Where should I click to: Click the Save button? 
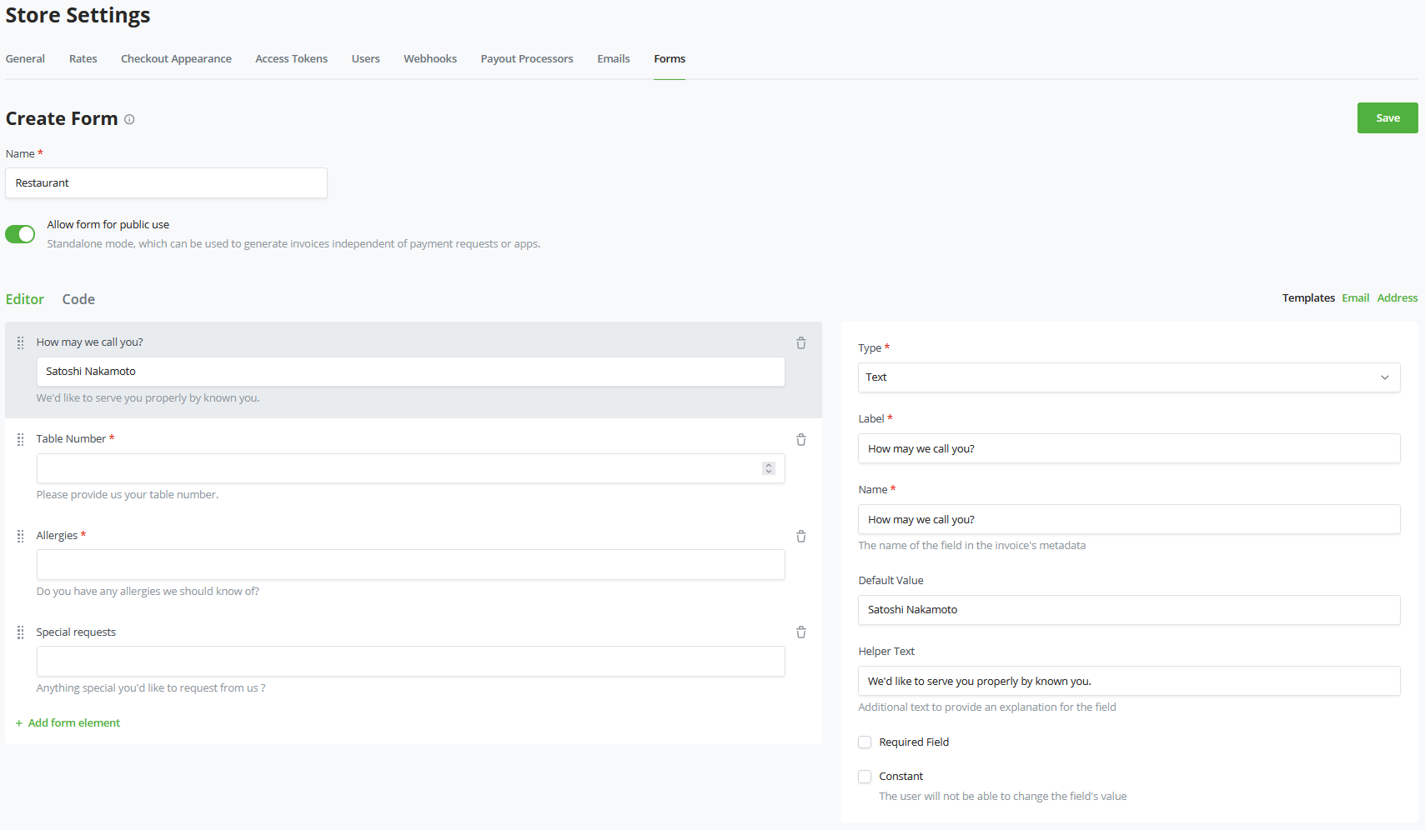1387,118
